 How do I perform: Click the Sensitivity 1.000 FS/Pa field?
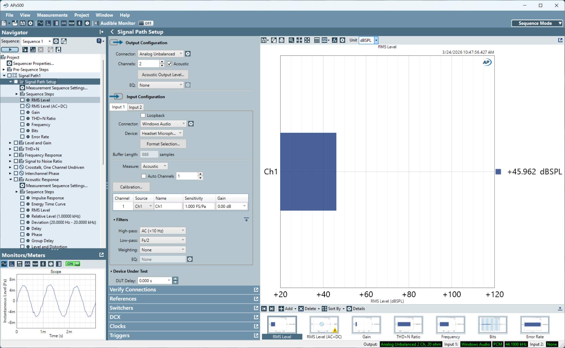click(x=199, y=206)
